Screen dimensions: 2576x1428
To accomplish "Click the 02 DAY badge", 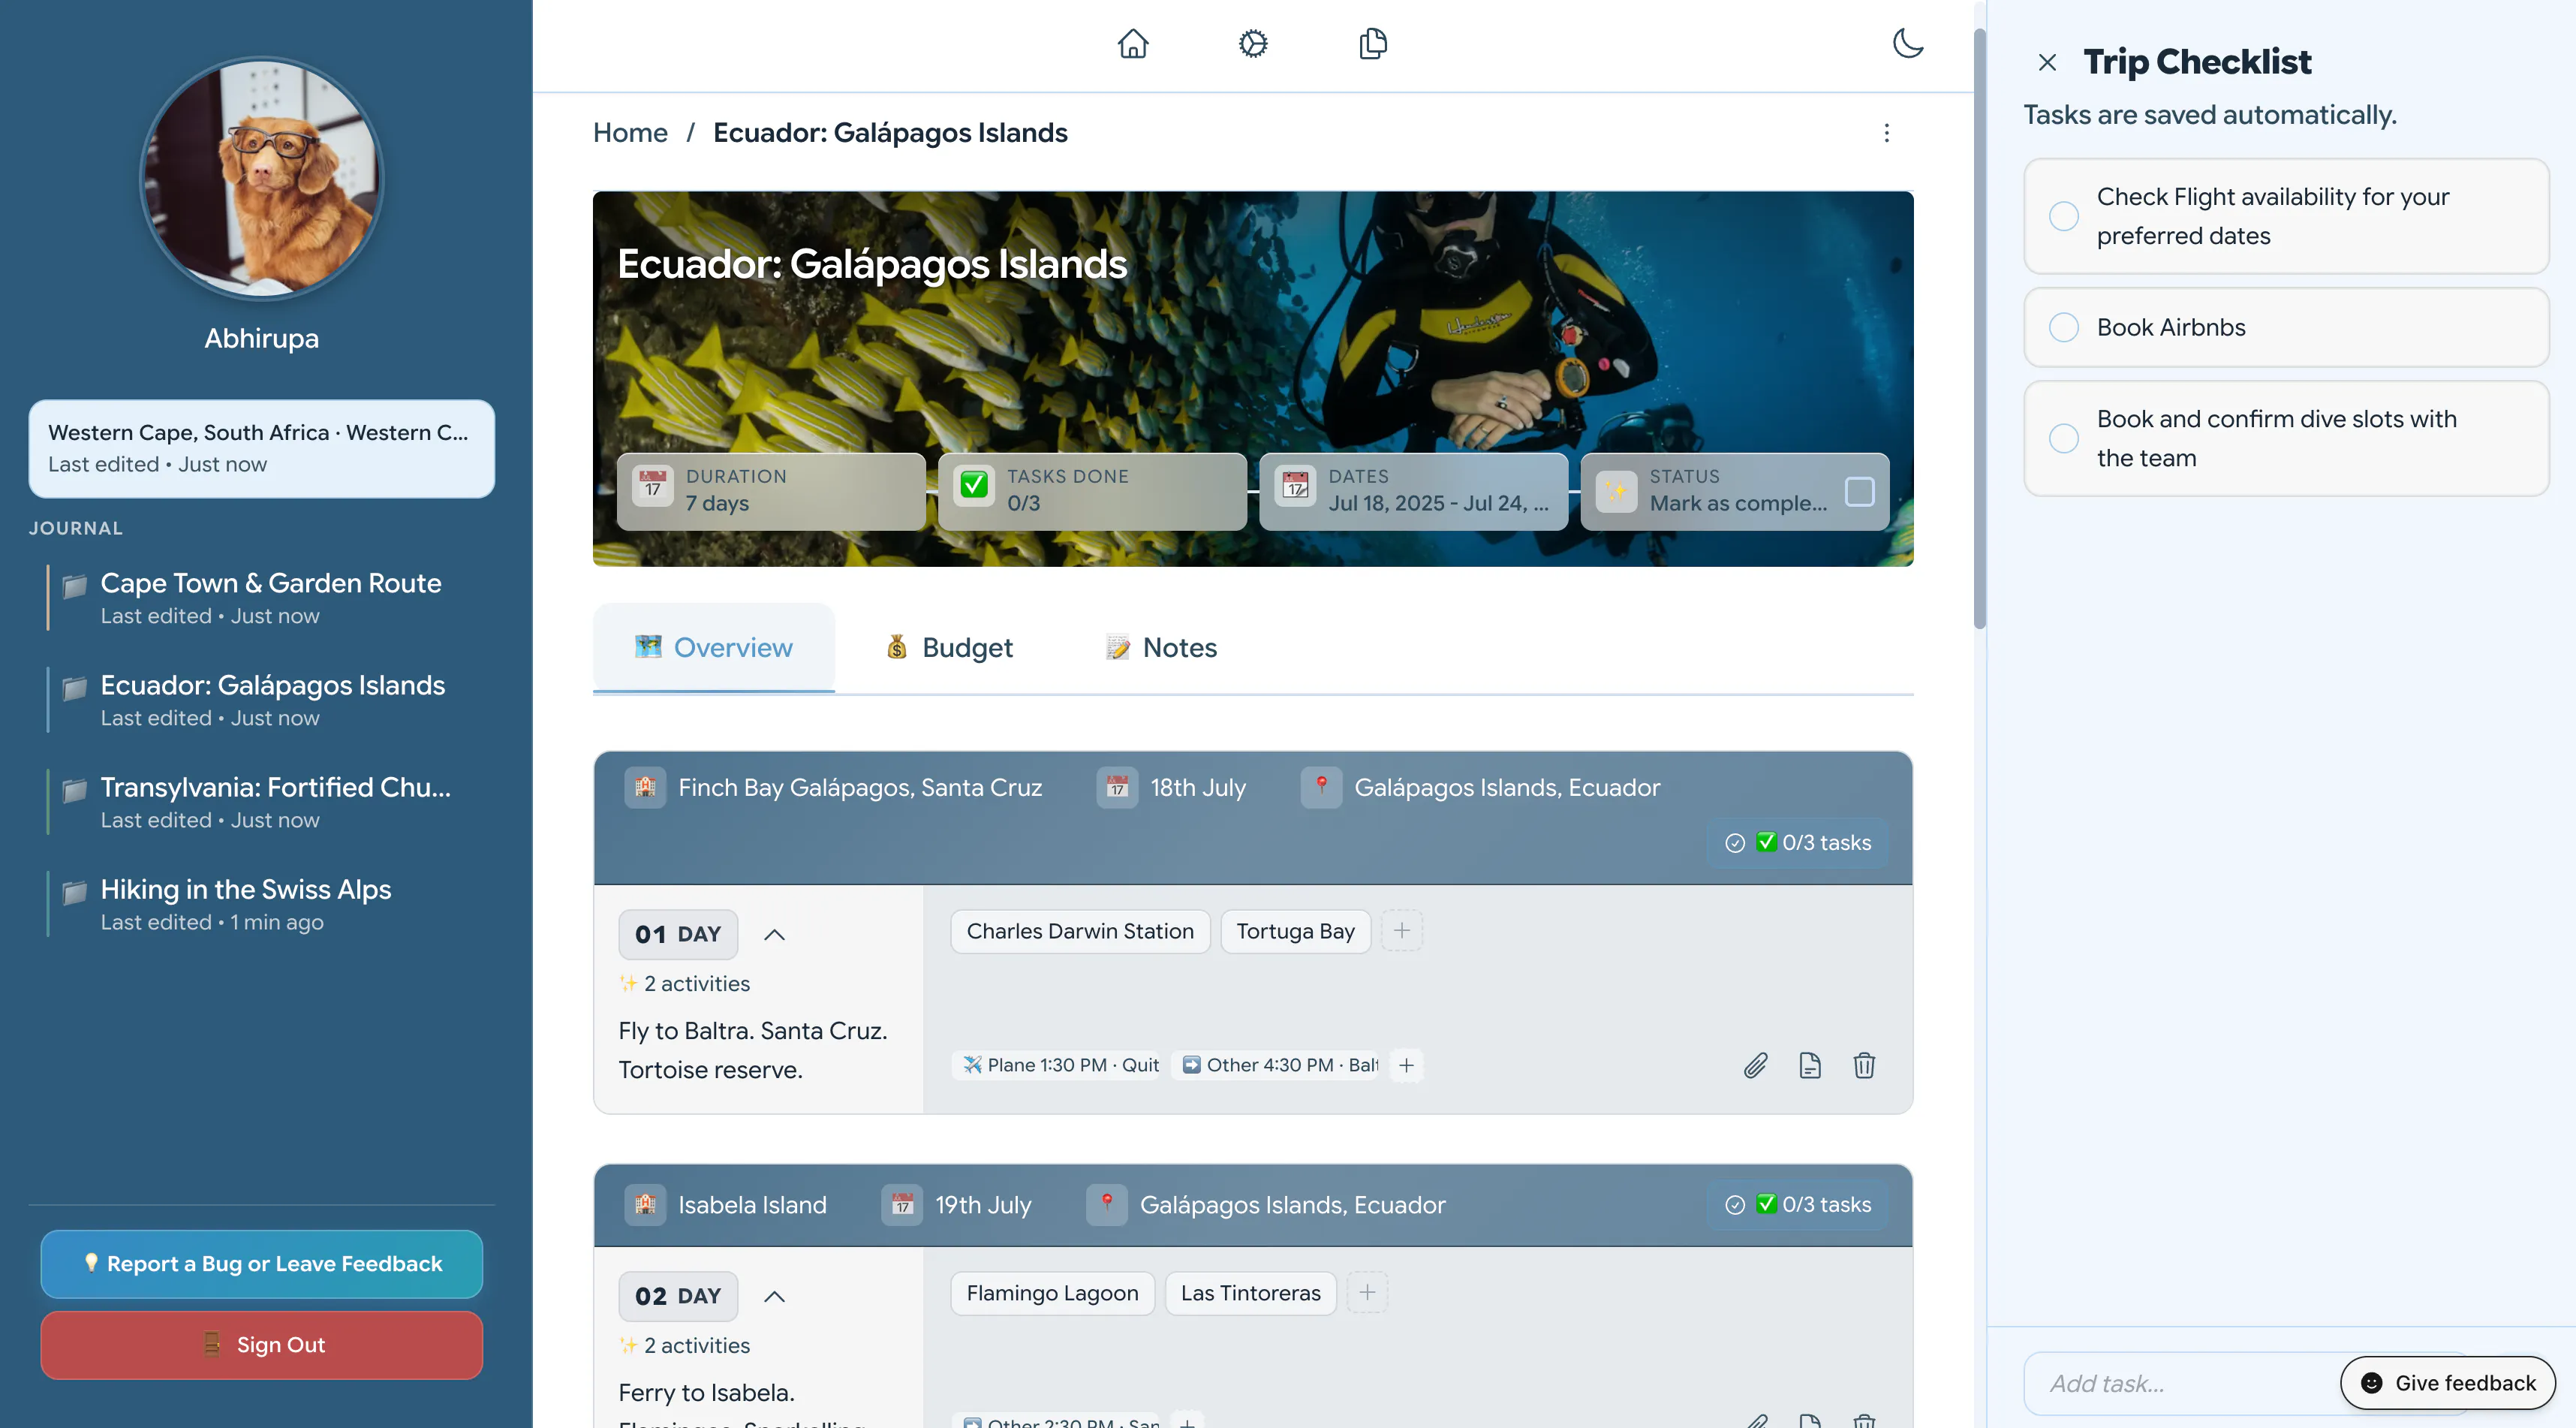I will point(678,1296).
